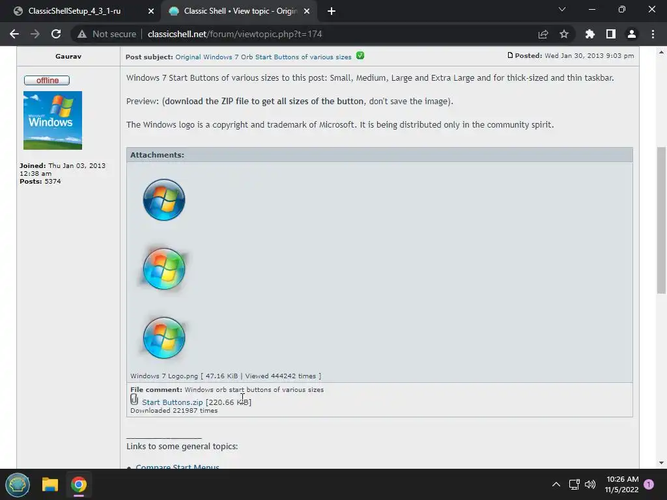Screen dimensions: 667x500
Task: Click the Downloaded 221987 times text
Action: click(174, 411)
